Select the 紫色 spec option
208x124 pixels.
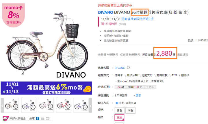(119, 110)
